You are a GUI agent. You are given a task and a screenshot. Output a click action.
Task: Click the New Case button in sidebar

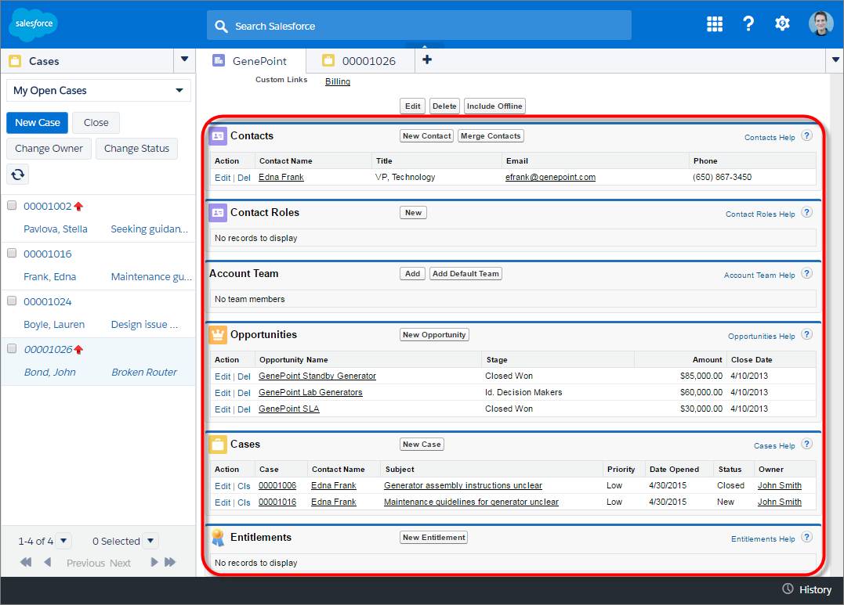pyautogui.click(x=37, y=123)
